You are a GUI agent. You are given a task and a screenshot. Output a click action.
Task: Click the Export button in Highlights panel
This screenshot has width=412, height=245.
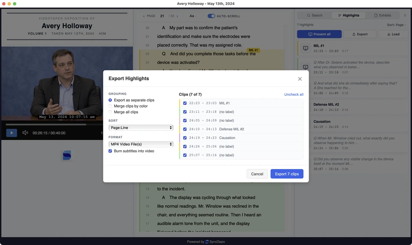360,34
